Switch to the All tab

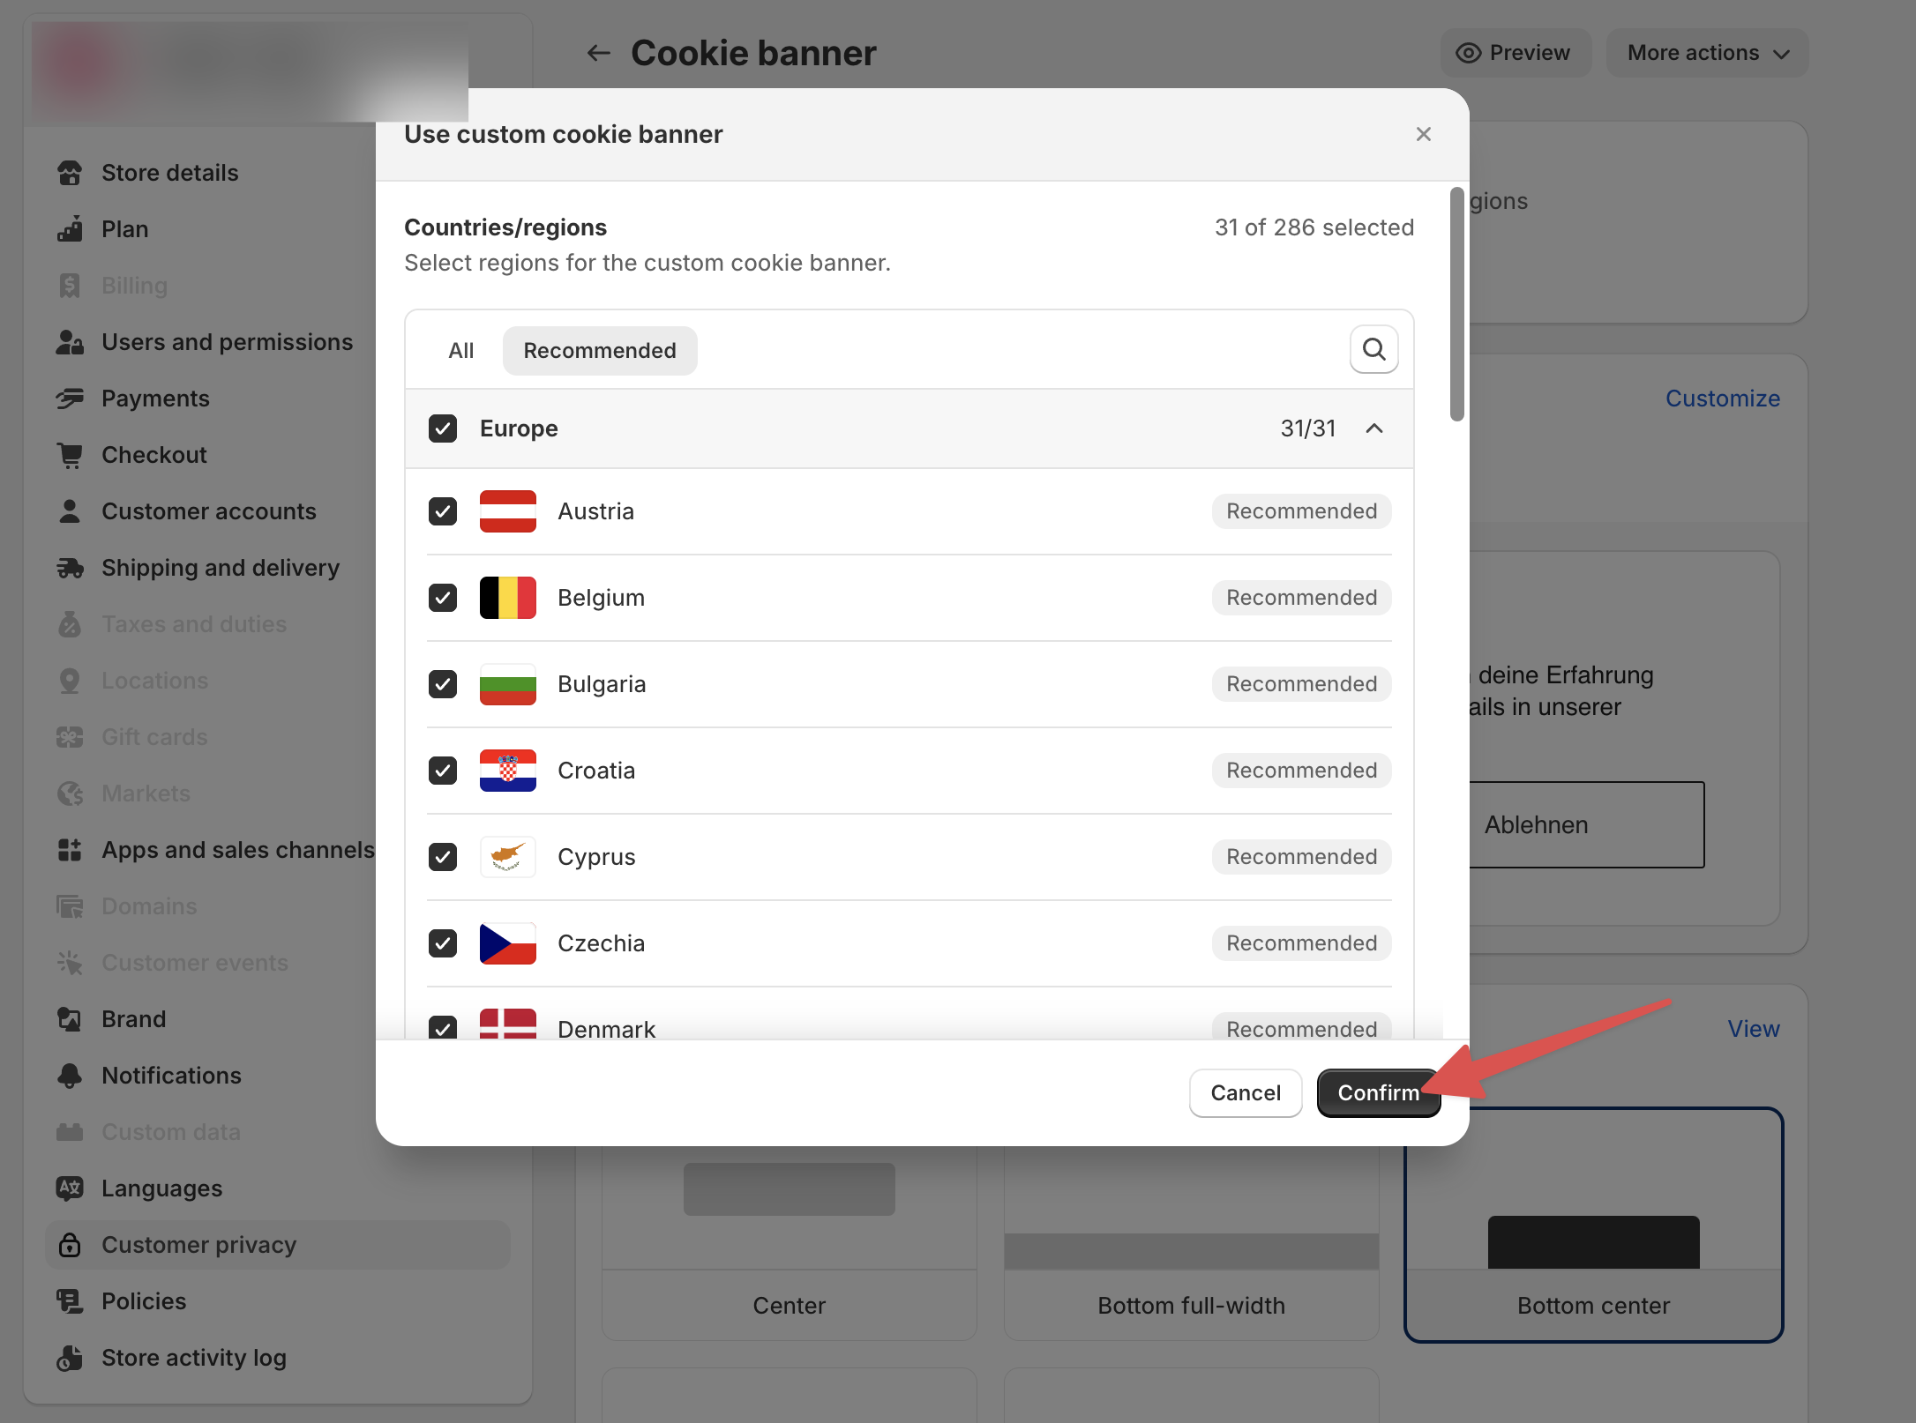point(460,350)
